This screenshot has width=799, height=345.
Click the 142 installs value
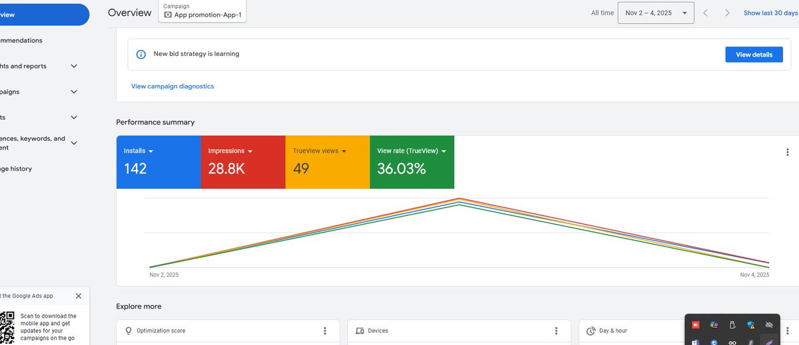(135, 169)
